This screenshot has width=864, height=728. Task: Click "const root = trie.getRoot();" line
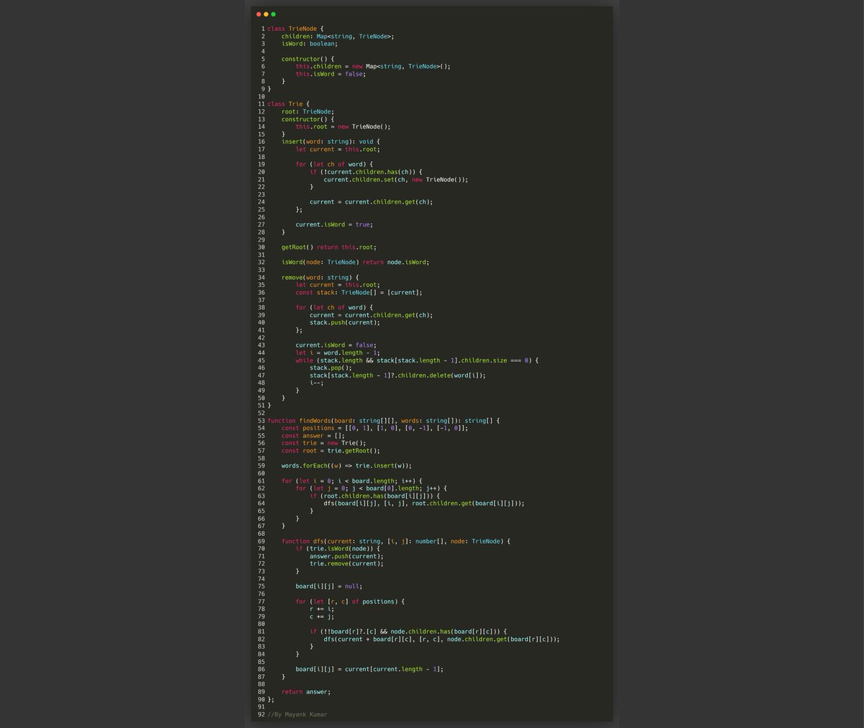click(x=330, y=451)
